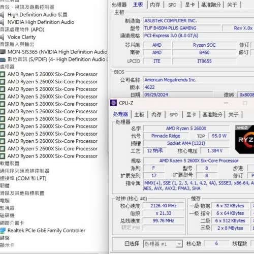Open 显卡 tab in the front CPU-Z window

click(191, 115)
